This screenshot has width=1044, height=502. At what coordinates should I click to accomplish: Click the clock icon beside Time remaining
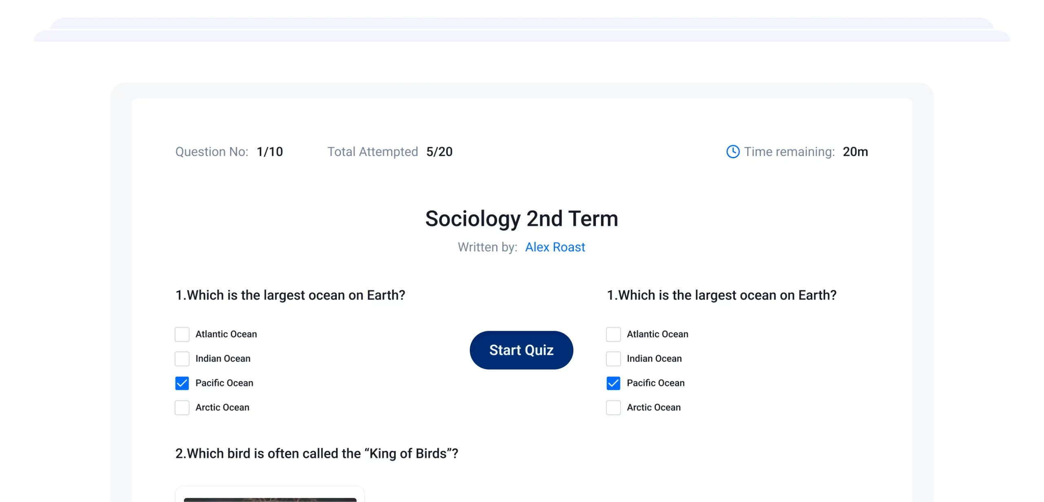click(x=733, y=152)
